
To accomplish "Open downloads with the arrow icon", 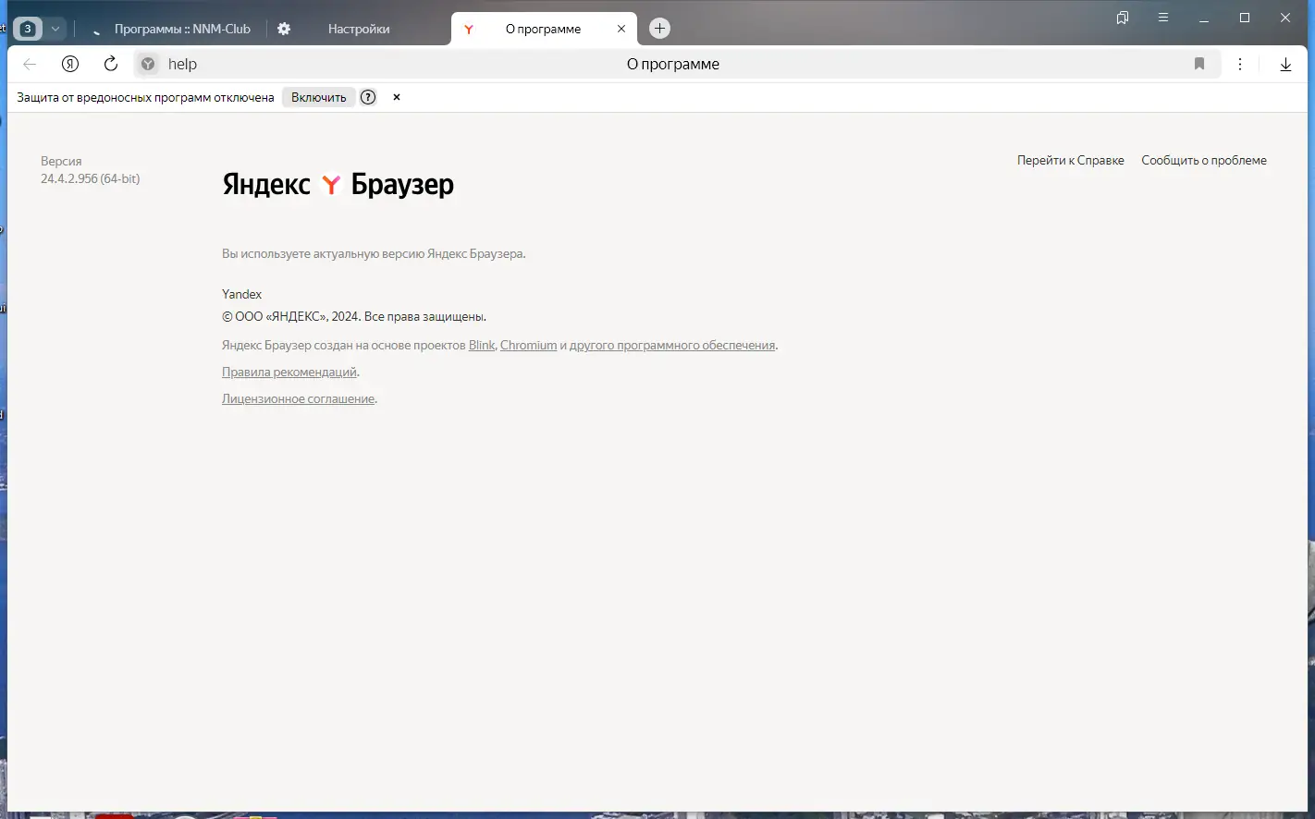I will 1285,64.
